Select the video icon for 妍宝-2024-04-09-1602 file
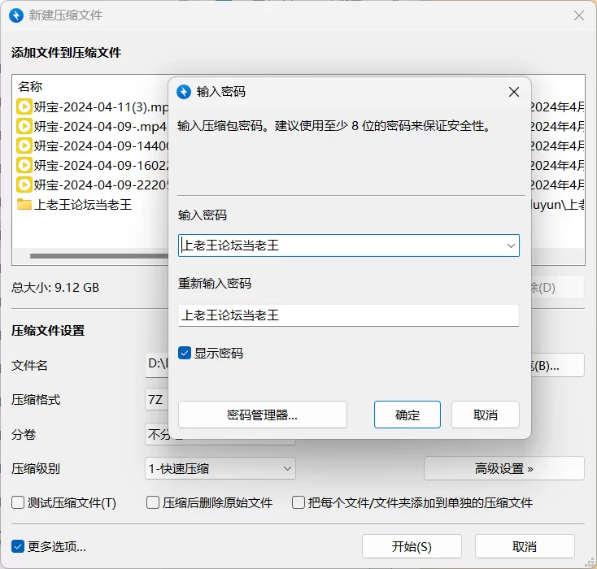Screen dimensions: 597x569 (x=24, y=165)
